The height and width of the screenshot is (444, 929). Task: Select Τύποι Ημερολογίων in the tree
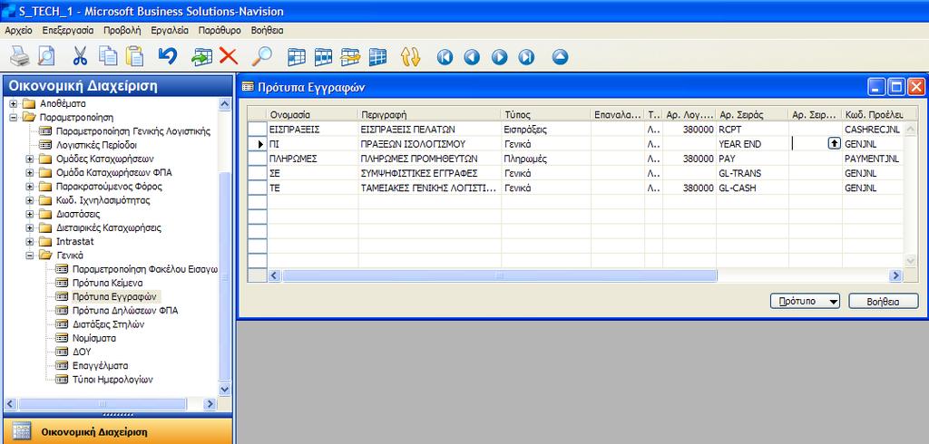pos(112,380)
